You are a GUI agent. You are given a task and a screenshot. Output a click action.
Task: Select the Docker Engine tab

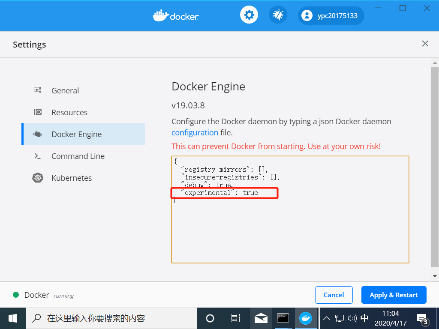click(x=83, y=134)
